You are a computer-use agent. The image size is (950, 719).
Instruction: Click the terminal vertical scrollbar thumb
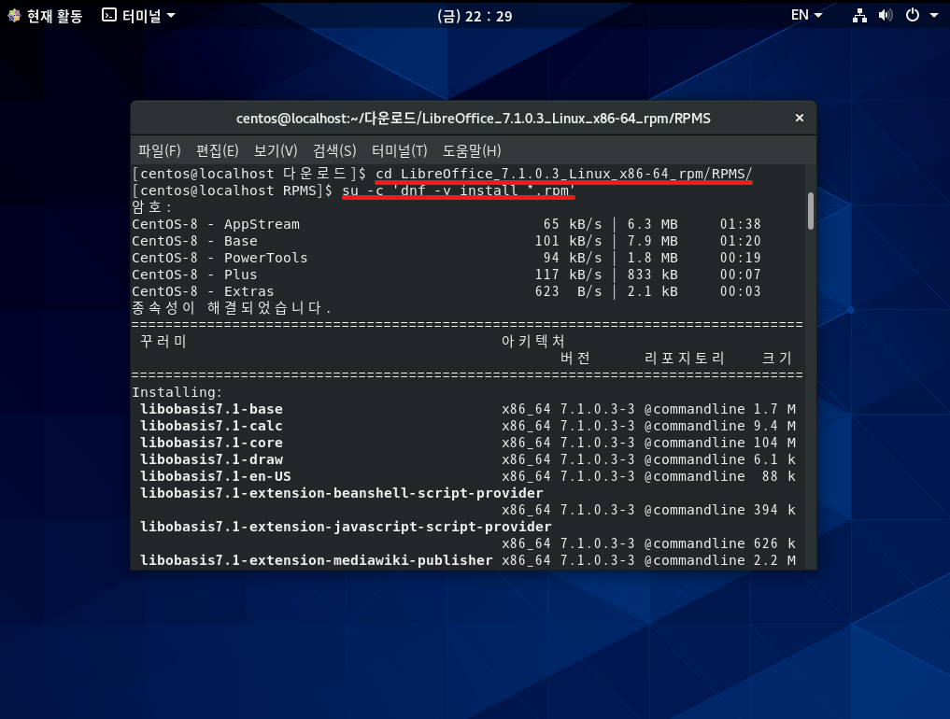click(x=811, y=211)
